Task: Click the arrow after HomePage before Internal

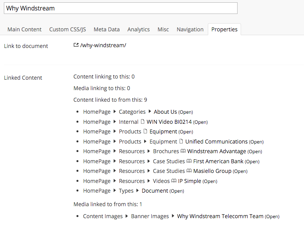Action: point(115,121)
